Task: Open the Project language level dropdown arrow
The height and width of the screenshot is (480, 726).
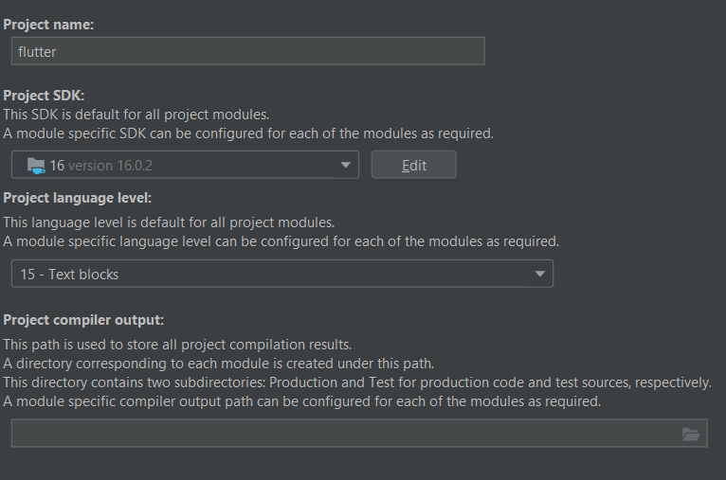Action: (539, 274)
